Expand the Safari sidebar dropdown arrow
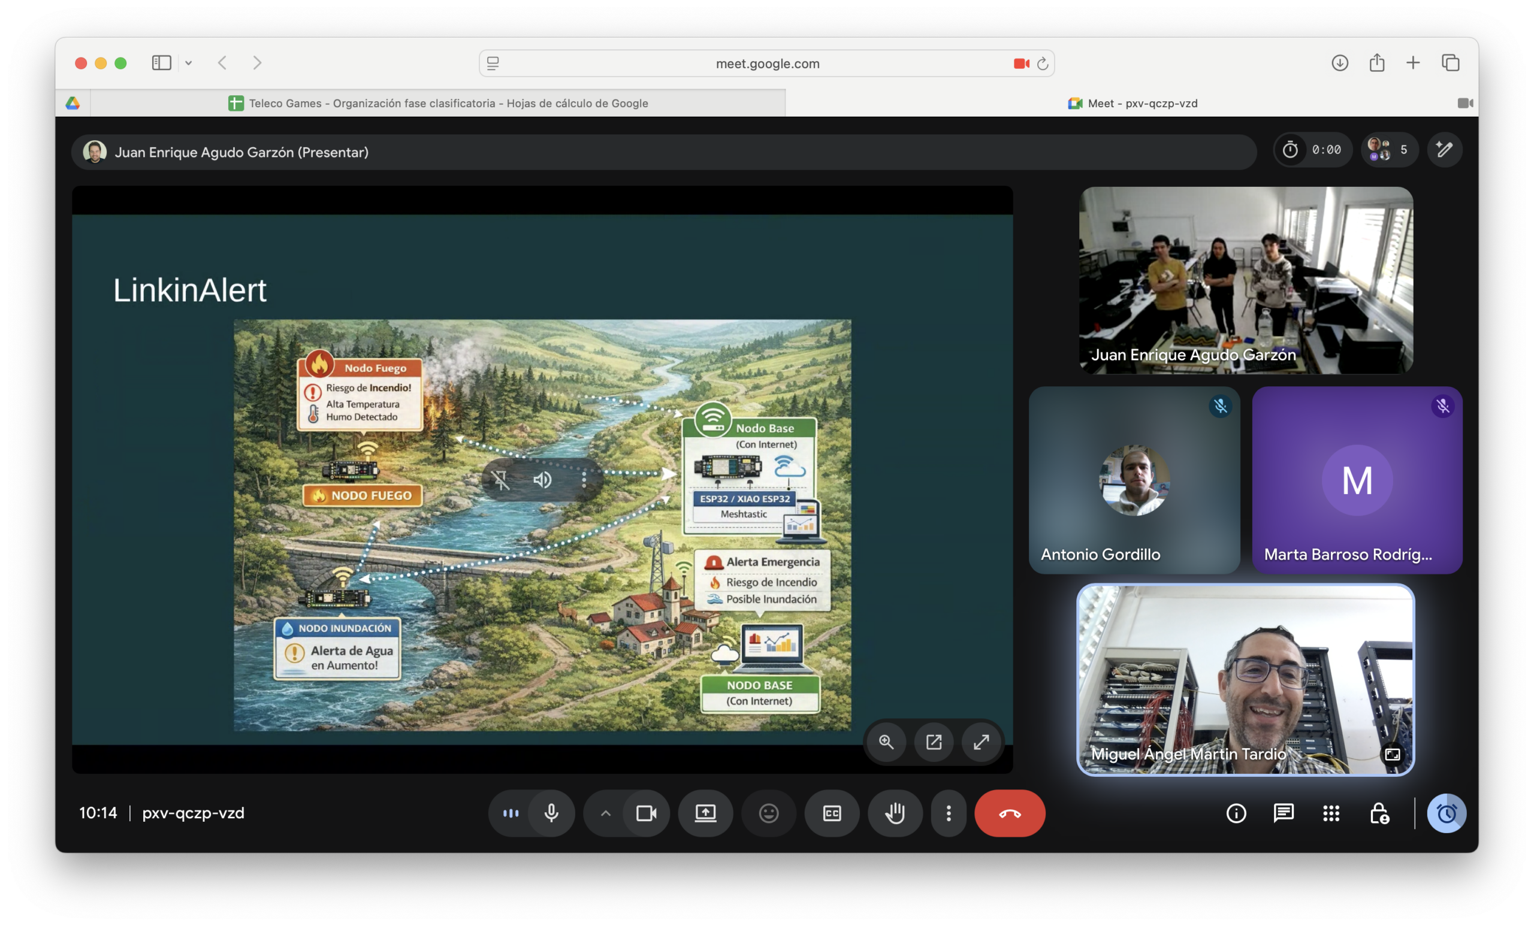The width and height of the screenshot is (1534, 926). click(189, 63)
